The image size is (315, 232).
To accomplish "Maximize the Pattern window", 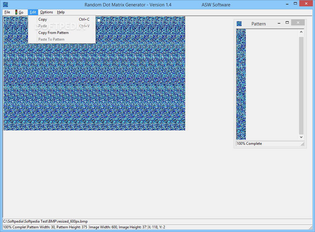I will pyautogui.click(x=287, y=22).
